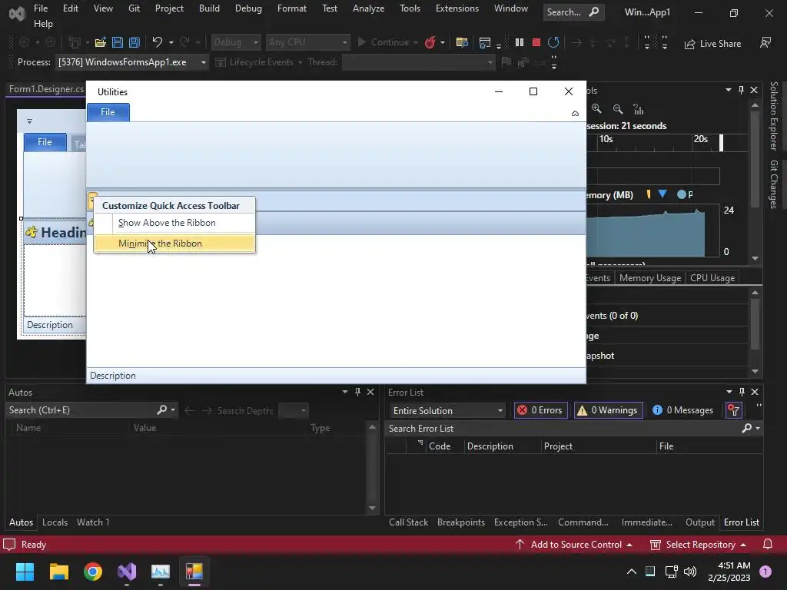Pin the Diagnostic Tools panel
Image resolution: width=787 pixels, height=590 pixels.
tap(741, 90)
